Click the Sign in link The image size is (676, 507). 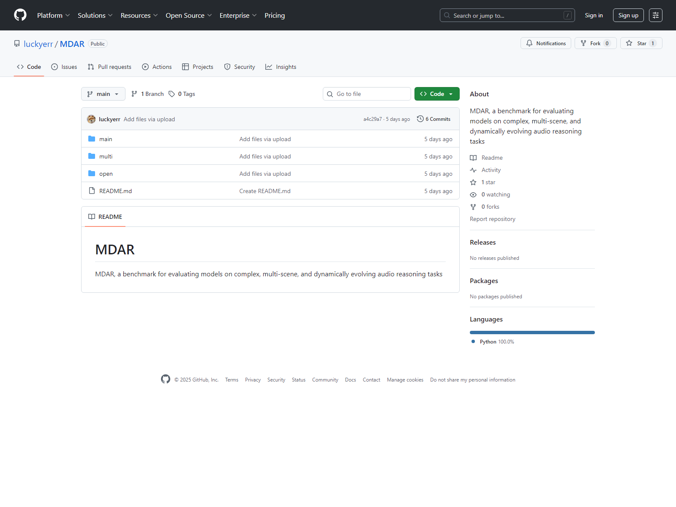coord(594,15)
